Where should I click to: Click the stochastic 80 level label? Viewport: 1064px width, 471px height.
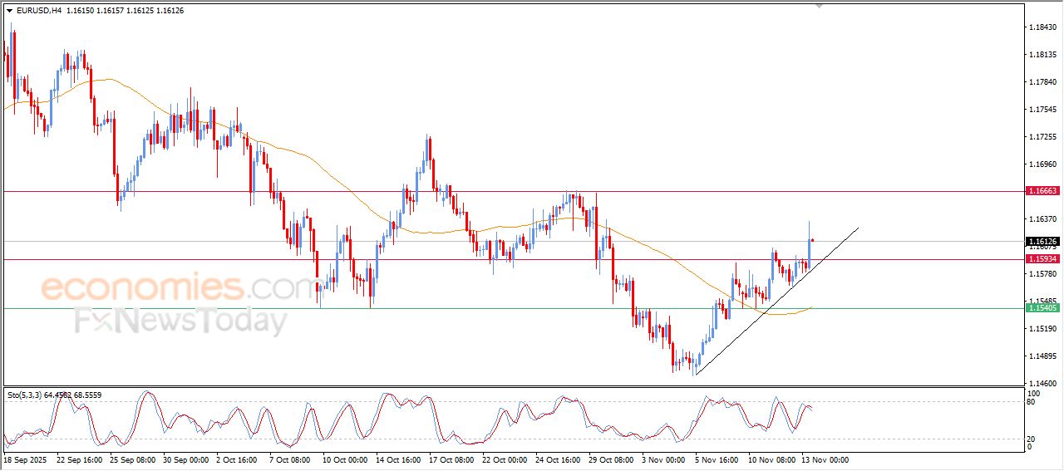pyautogui.click(x=1032, y=403)
